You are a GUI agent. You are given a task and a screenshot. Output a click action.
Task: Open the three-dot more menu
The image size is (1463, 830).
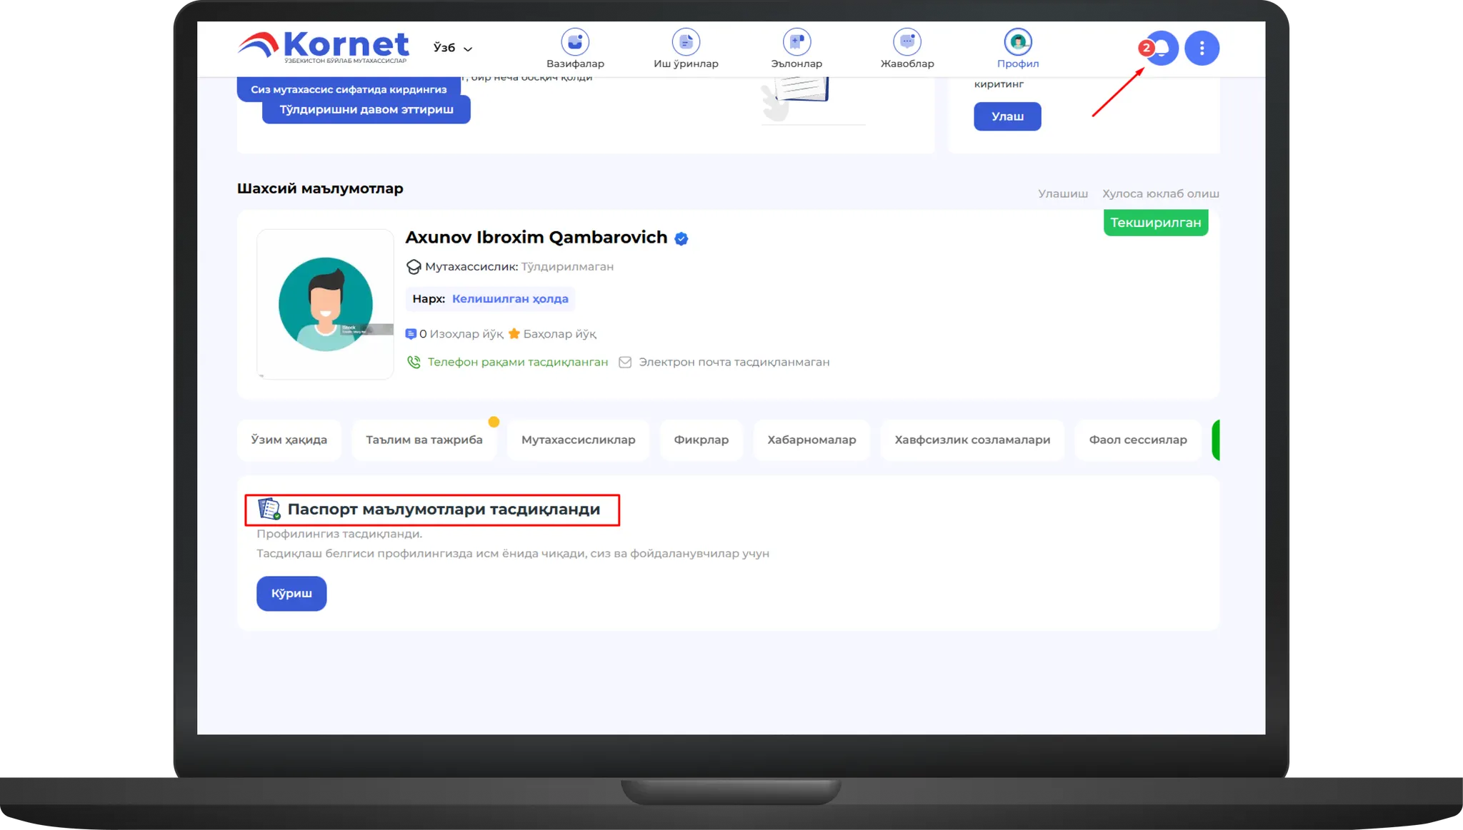1202,49
